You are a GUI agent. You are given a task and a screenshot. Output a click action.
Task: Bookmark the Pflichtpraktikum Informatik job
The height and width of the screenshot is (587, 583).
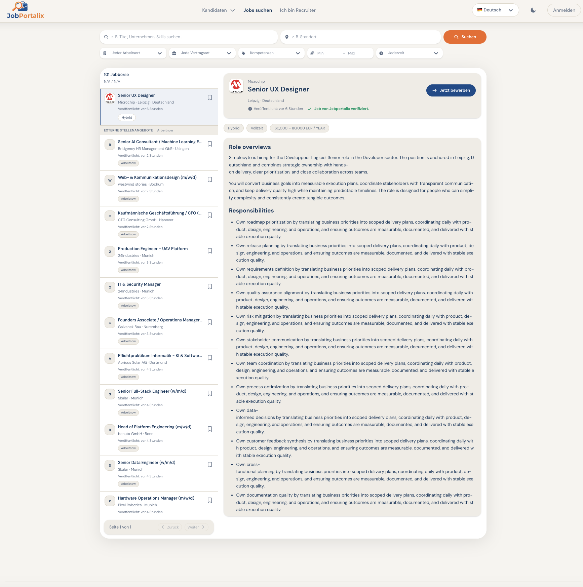pyautogui.click(x=210, y=358)
